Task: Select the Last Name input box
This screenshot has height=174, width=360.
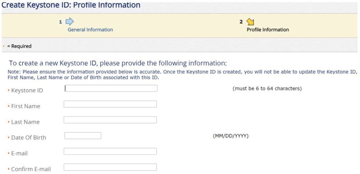Action: click(x=110, y=120)
